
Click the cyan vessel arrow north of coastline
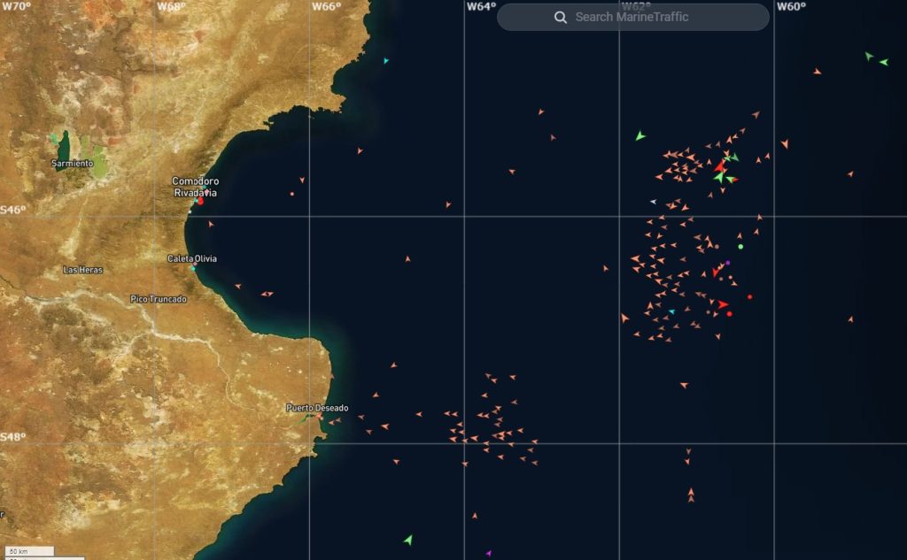click(x=385, y=61)
